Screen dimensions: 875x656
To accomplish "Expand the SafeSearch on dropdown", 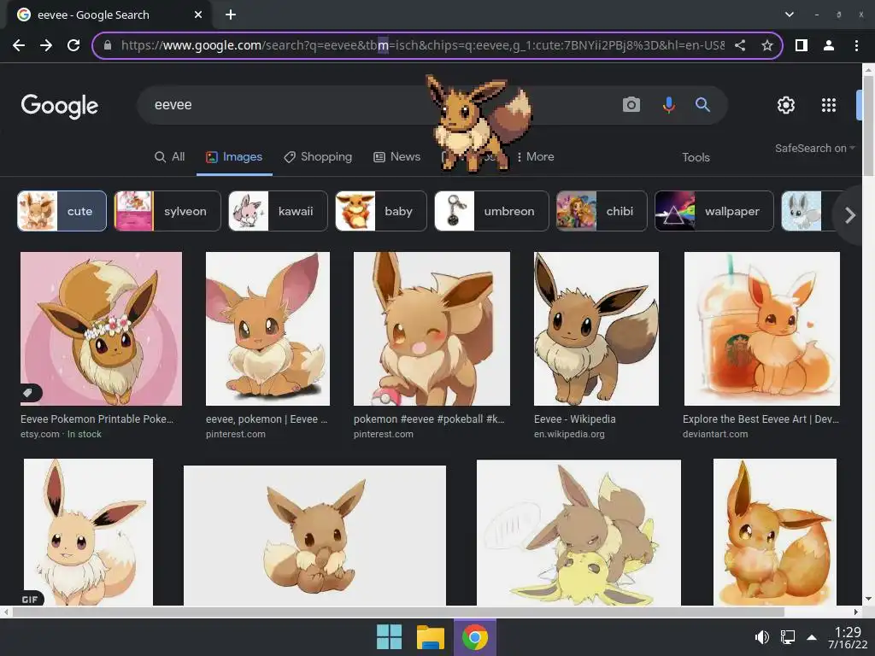I will (x=814, y=149).
